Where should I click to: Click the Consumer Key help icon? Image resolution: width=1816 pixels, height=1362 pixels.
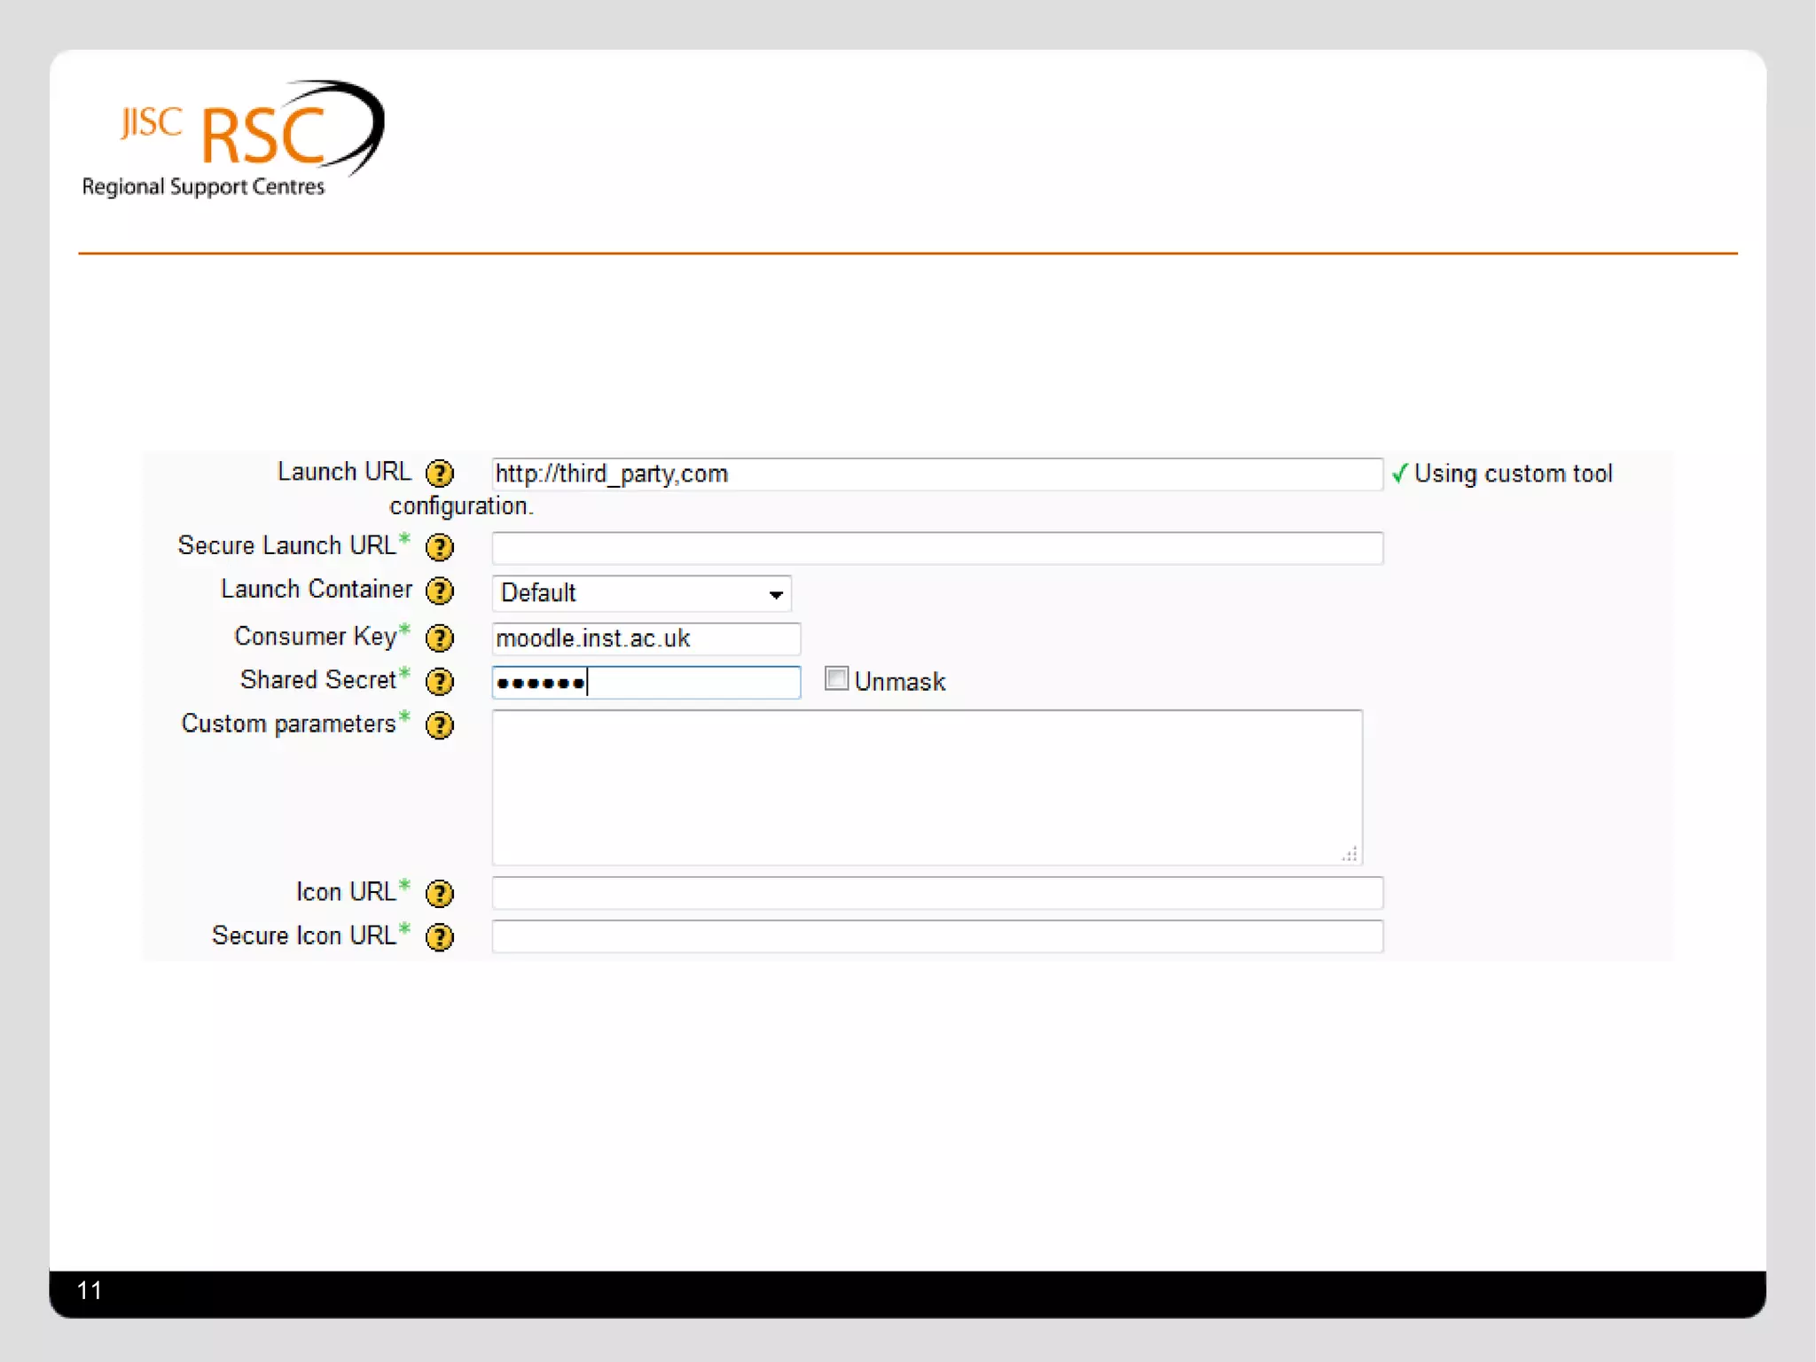[x=440, y=638]
